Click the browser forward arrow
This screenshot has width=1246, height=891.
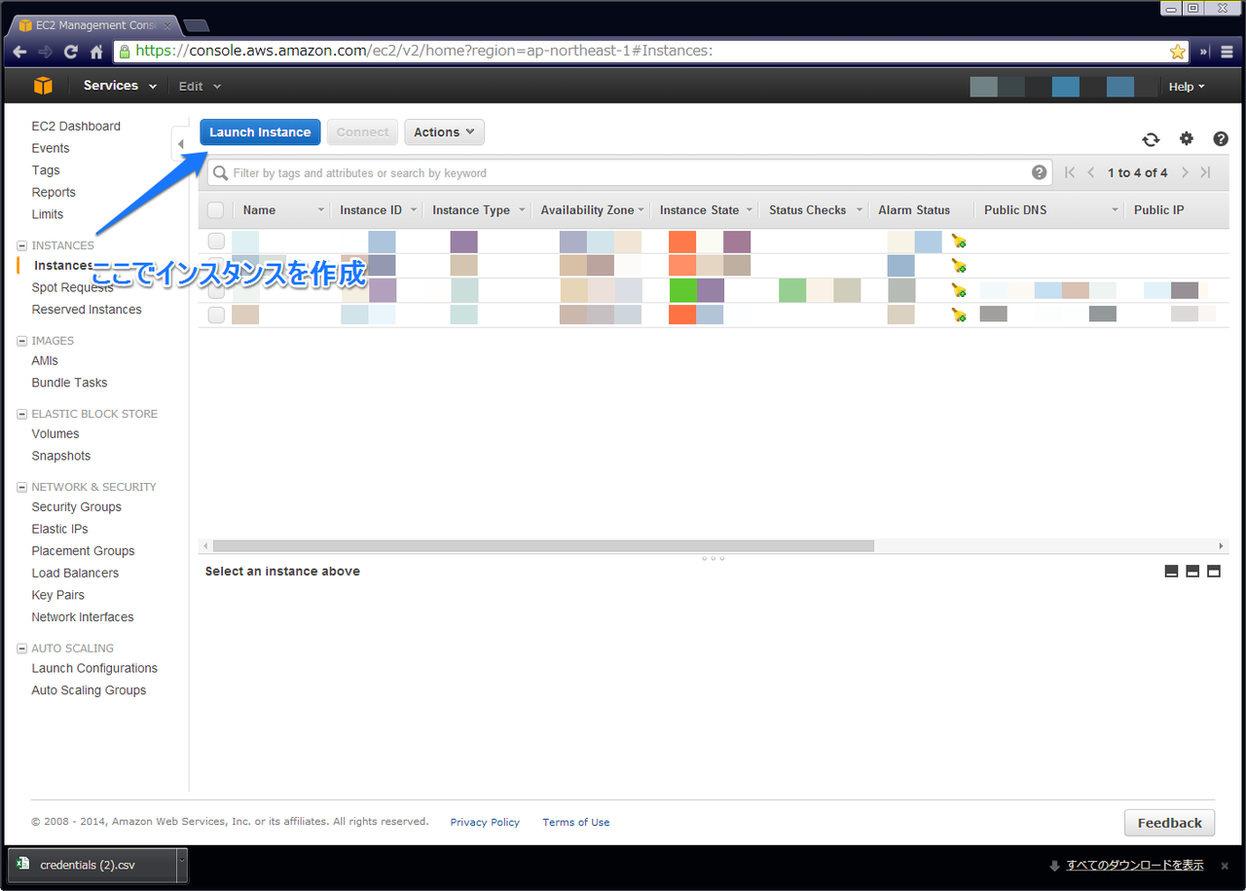[x=45, y=52]
